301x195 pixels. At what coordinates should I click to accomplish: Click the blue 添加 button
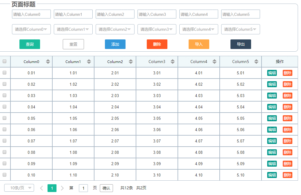[115, 44]
